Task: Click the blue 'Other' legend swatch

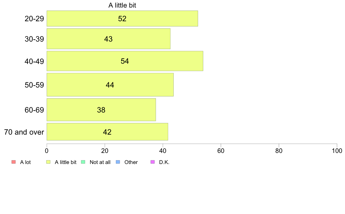Action: [118, 162]
